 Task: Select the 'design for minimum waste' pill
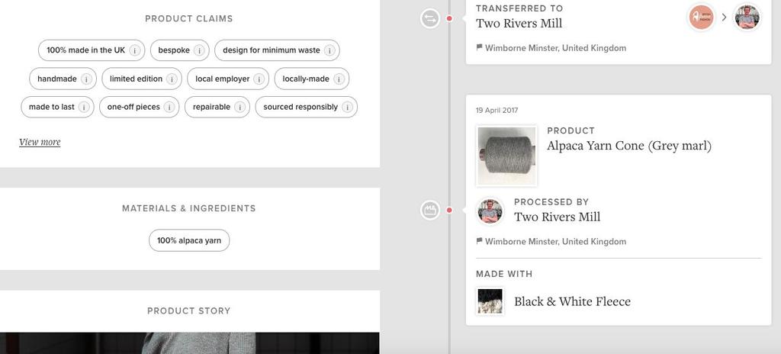[278, 50]
